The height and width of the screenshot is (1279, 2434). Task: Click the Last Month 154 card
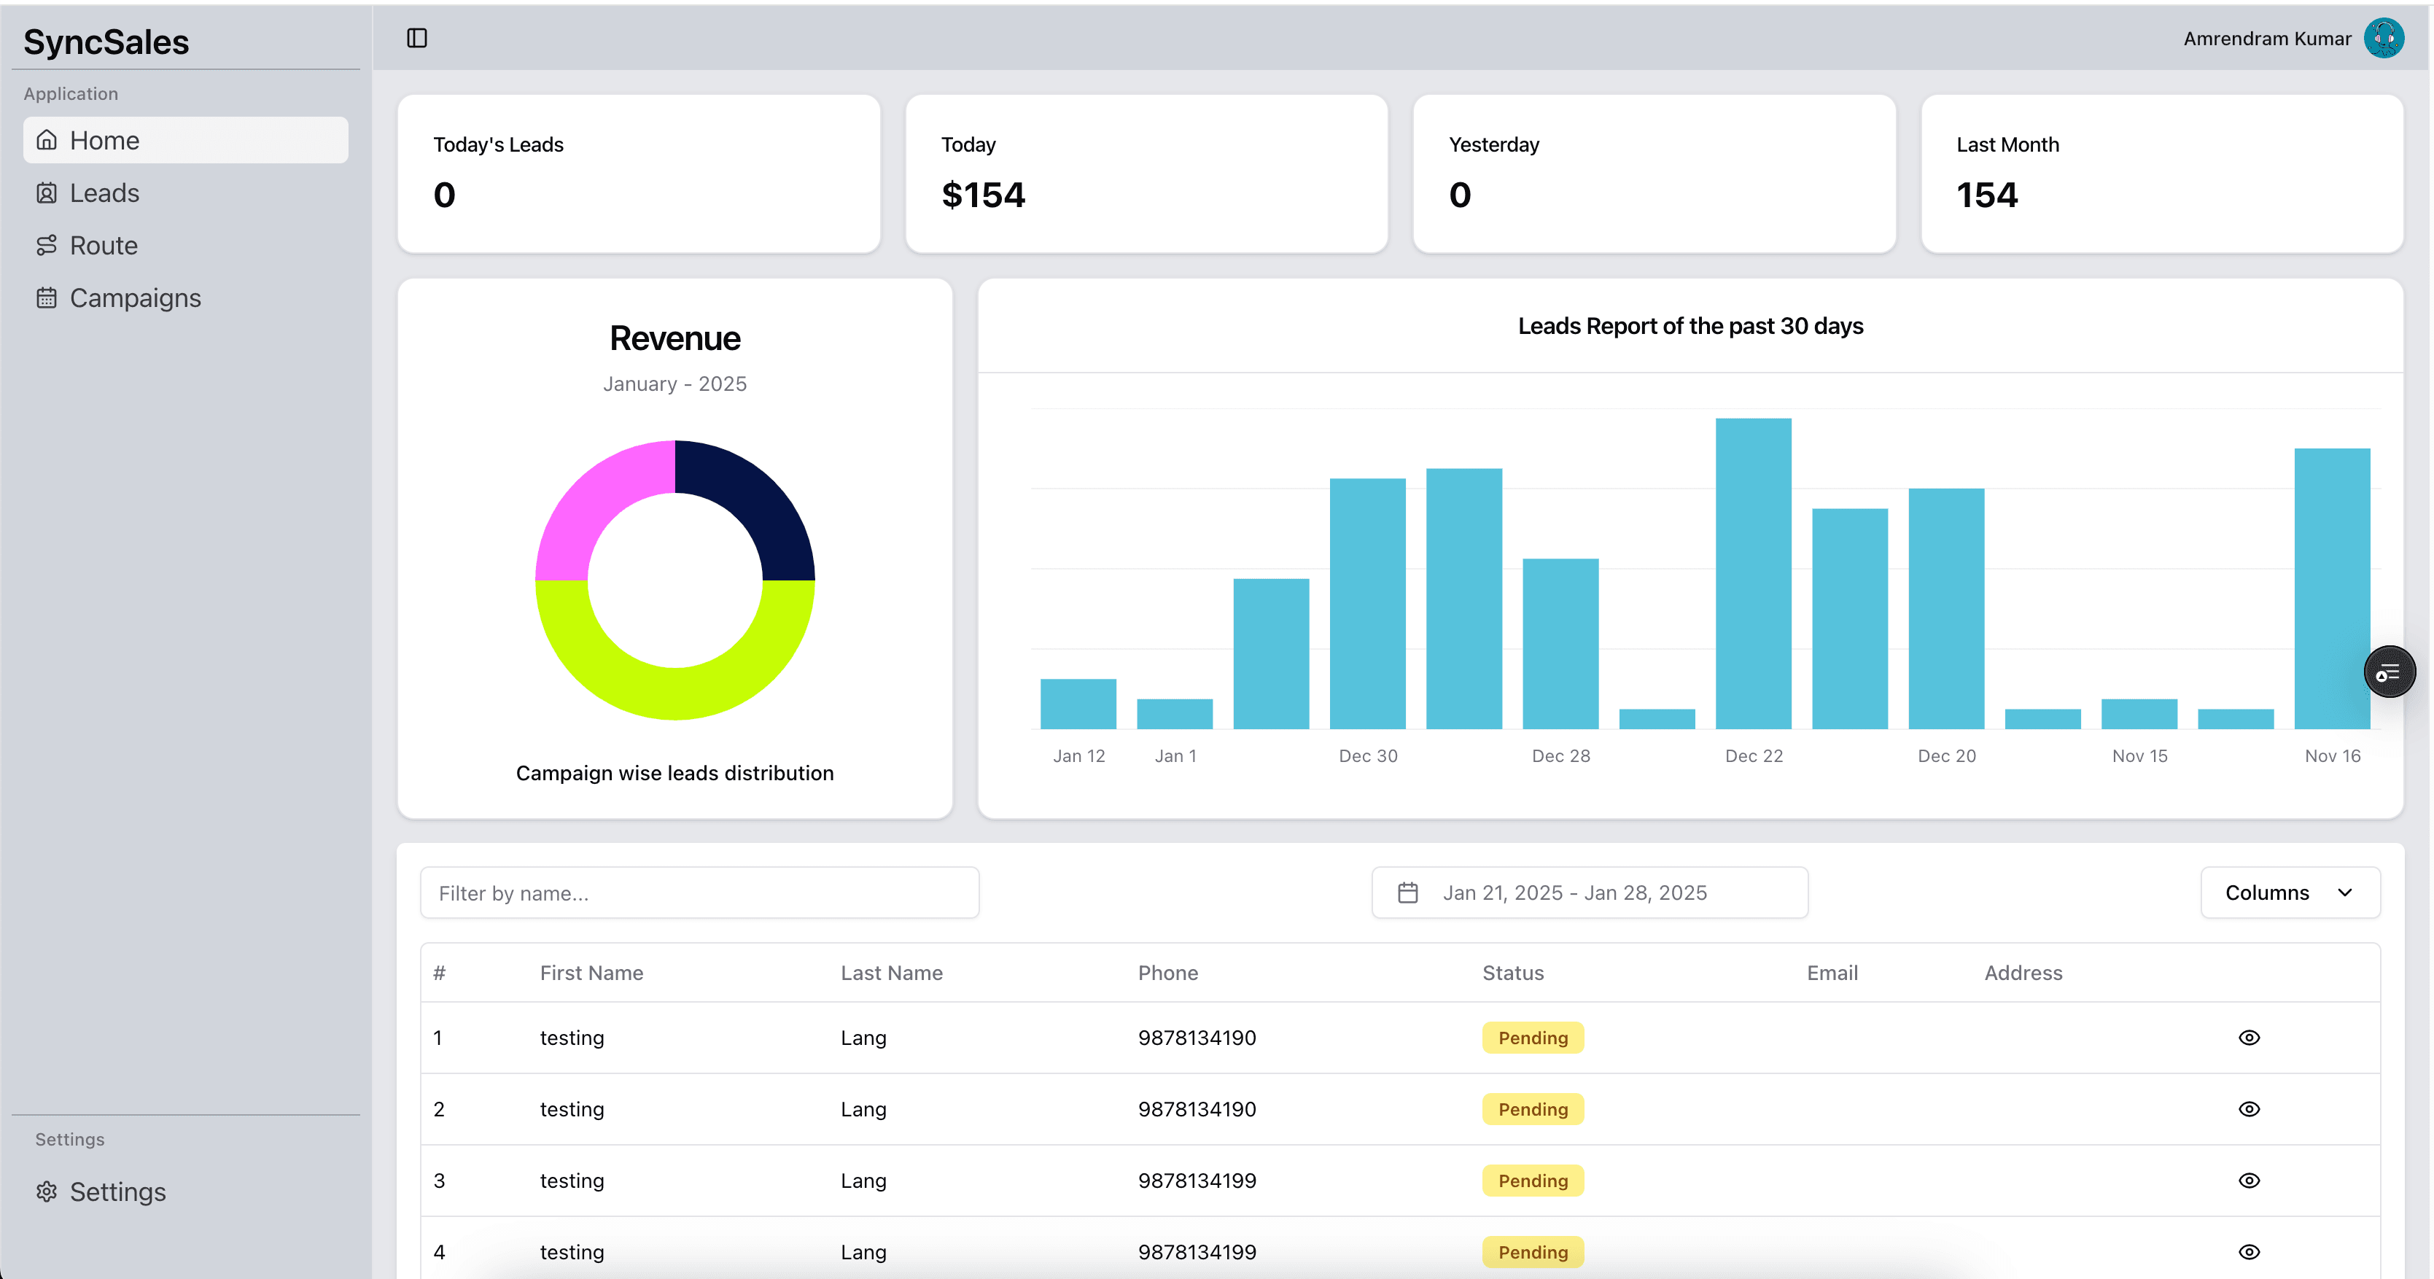[2162, 174]
